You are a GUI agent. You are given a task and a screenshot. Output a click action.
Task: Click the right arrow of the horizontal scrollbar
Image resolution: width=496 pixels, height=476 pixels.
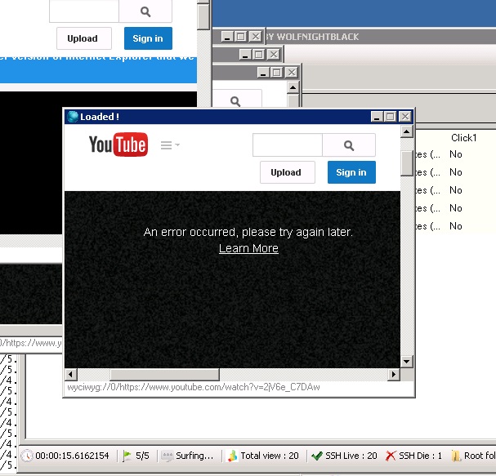(394, 375)
